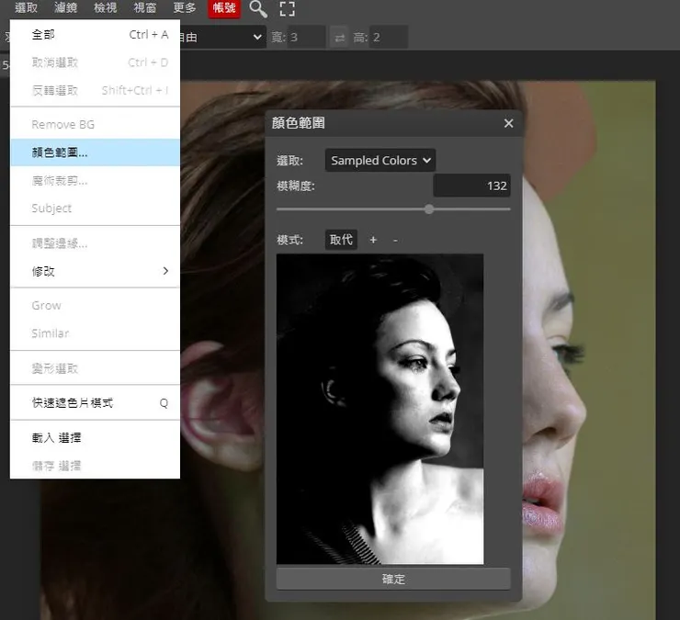The image size is (680, 620).
Task: Select the + add mode button
Action: (373, 240)
